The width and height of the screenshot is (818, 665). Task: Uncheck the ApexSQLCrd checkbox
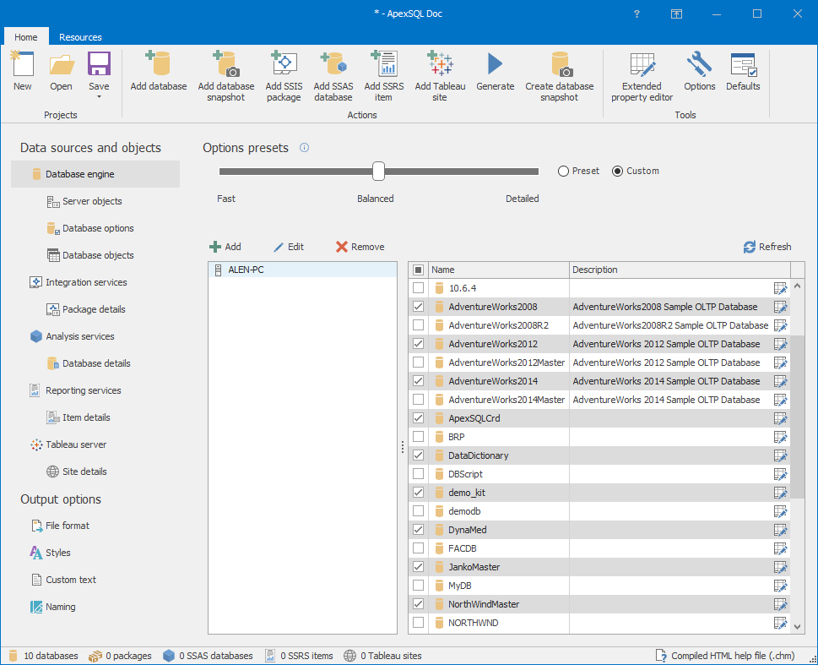coord(419,418)
